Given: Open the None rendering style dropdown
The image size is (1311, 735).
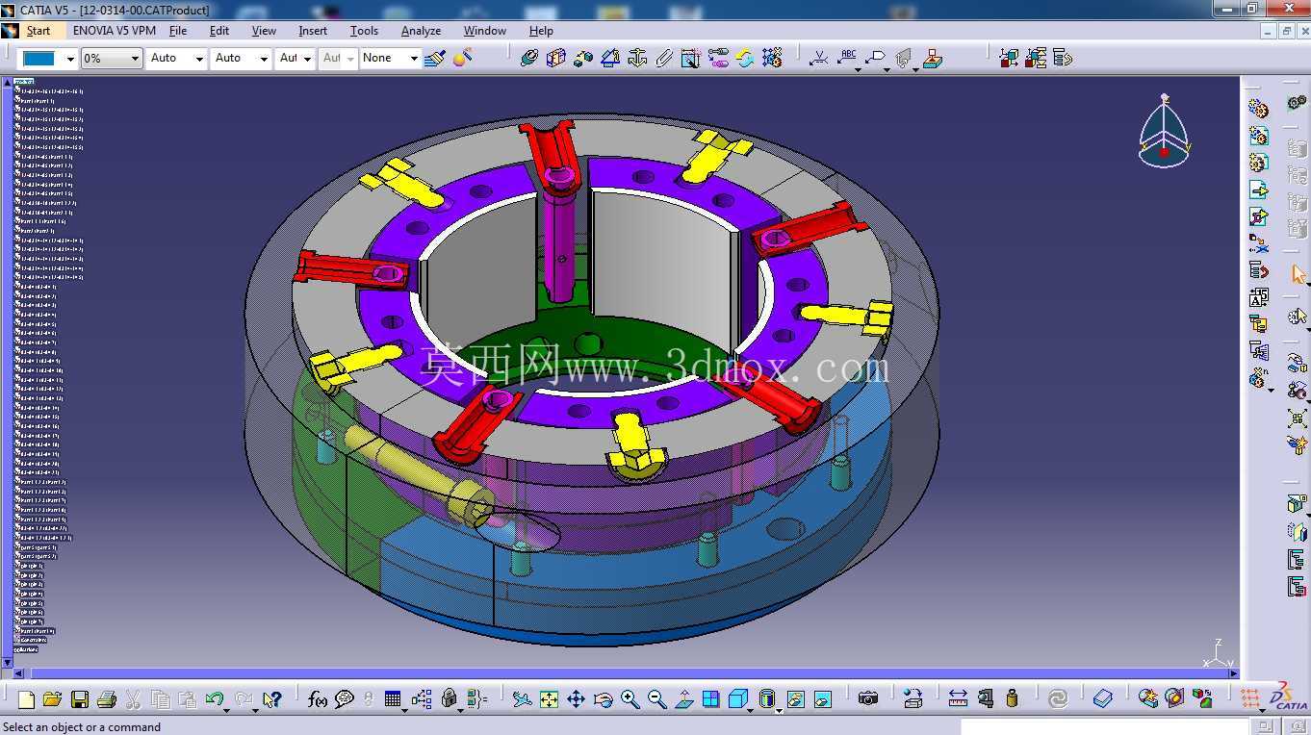Looking at the screenshot, I should point(391,59).
